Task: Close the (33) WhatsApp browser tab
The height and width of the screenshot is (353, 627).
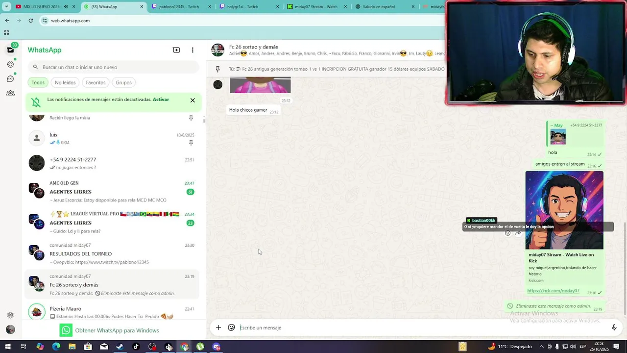Action: click(x=142, y=7)
